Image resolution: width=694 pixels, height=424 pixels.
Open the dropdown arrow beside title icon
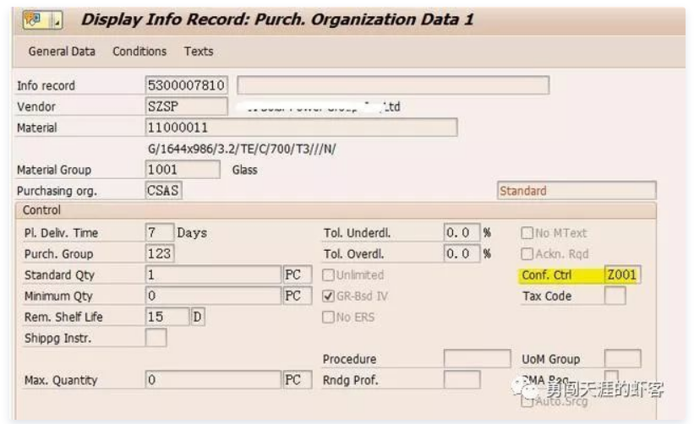[x=57, y=20]
